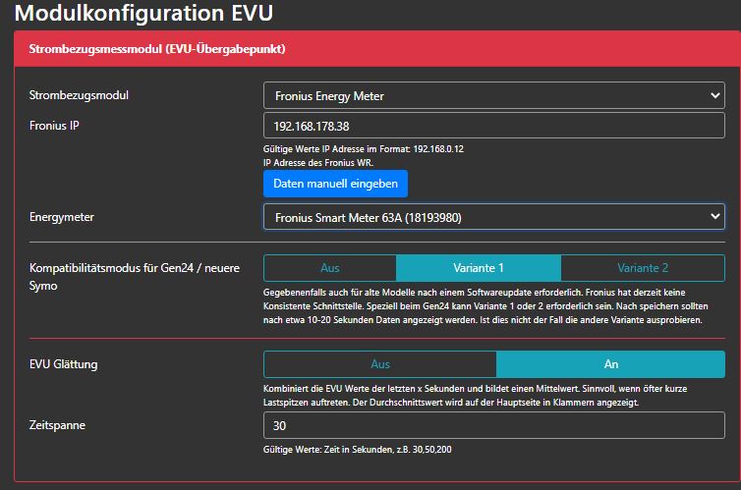
Task: Open the Strombezugsmodul dropdown showing Fronius Energy Meter
Action: (493, 95)
